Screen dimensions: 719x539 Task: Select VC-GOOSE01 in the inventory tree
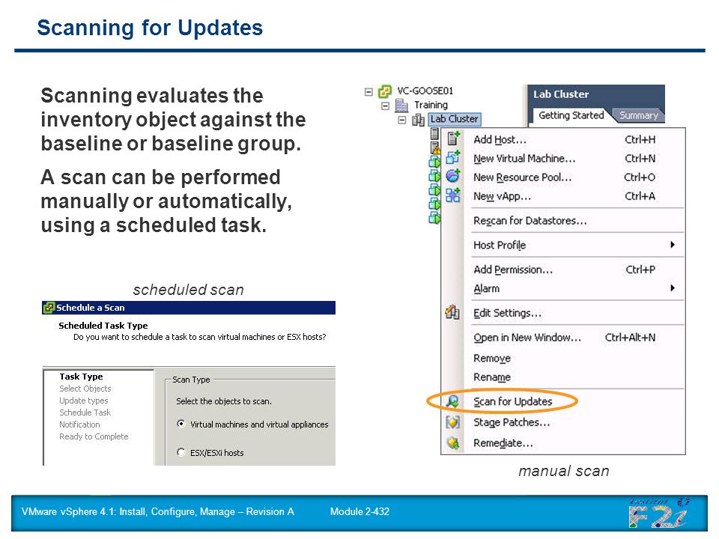click(x=425, y=91)
